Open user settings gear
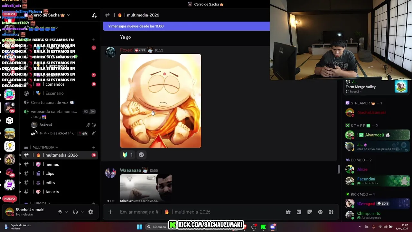 tap(91, 212)
